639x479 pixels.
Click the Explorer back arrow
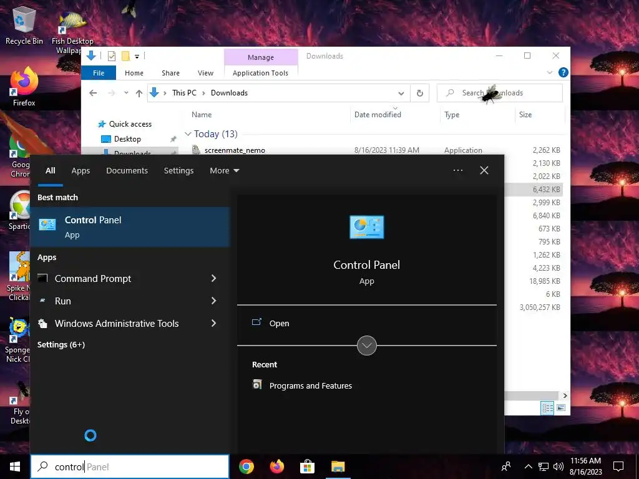(93, 93)
